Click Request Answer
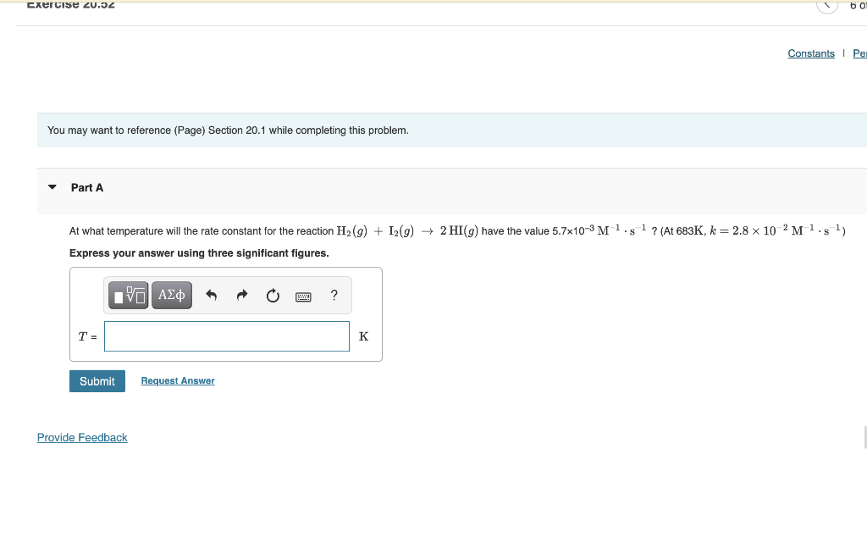 (x=177, y=381)
